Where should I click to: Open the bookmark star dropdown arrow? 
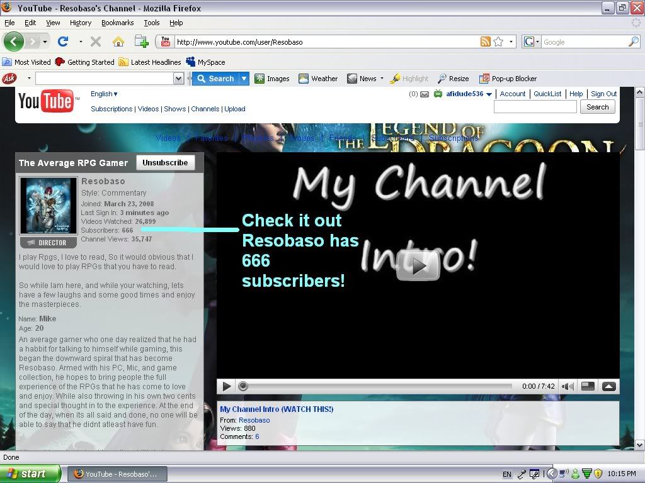point(511,42)
